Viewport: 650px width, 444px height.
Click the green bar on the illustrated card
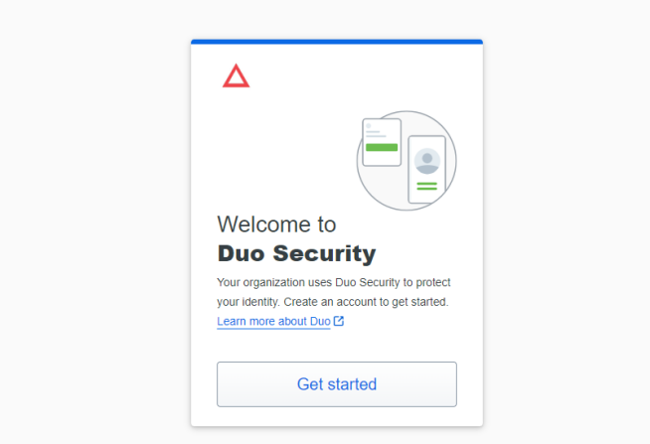click(x=382, y=147)
